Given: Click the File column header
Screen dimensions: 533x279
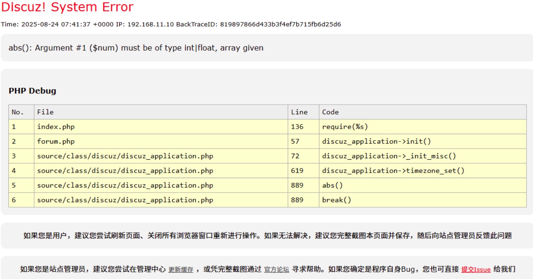Looking at the screenshot, I should click(x=161, y=112).
